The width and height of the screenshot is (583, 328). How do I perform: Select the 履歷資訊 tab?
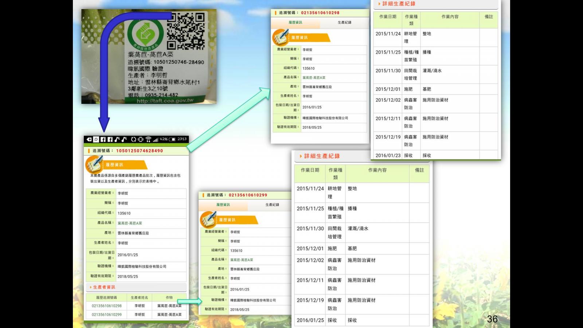296,23
